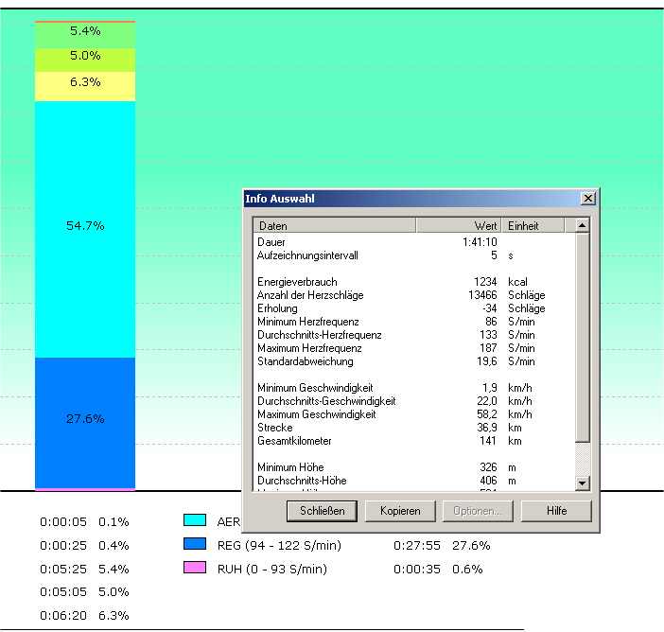Click the pink RUH legend swatch
664x632 pixels.
194,569
